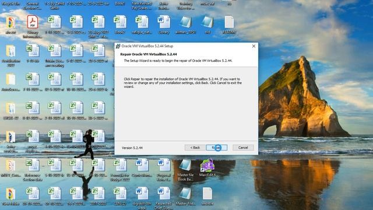Select the Formula for Budget 2022 Excel icon
373x210 pixels.
[x=120, y=165]
